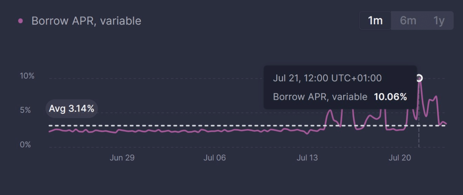Viewport: 463px width, 195px height.
Task: Click the Jul 20 date axis label
Action: point(400,158)
